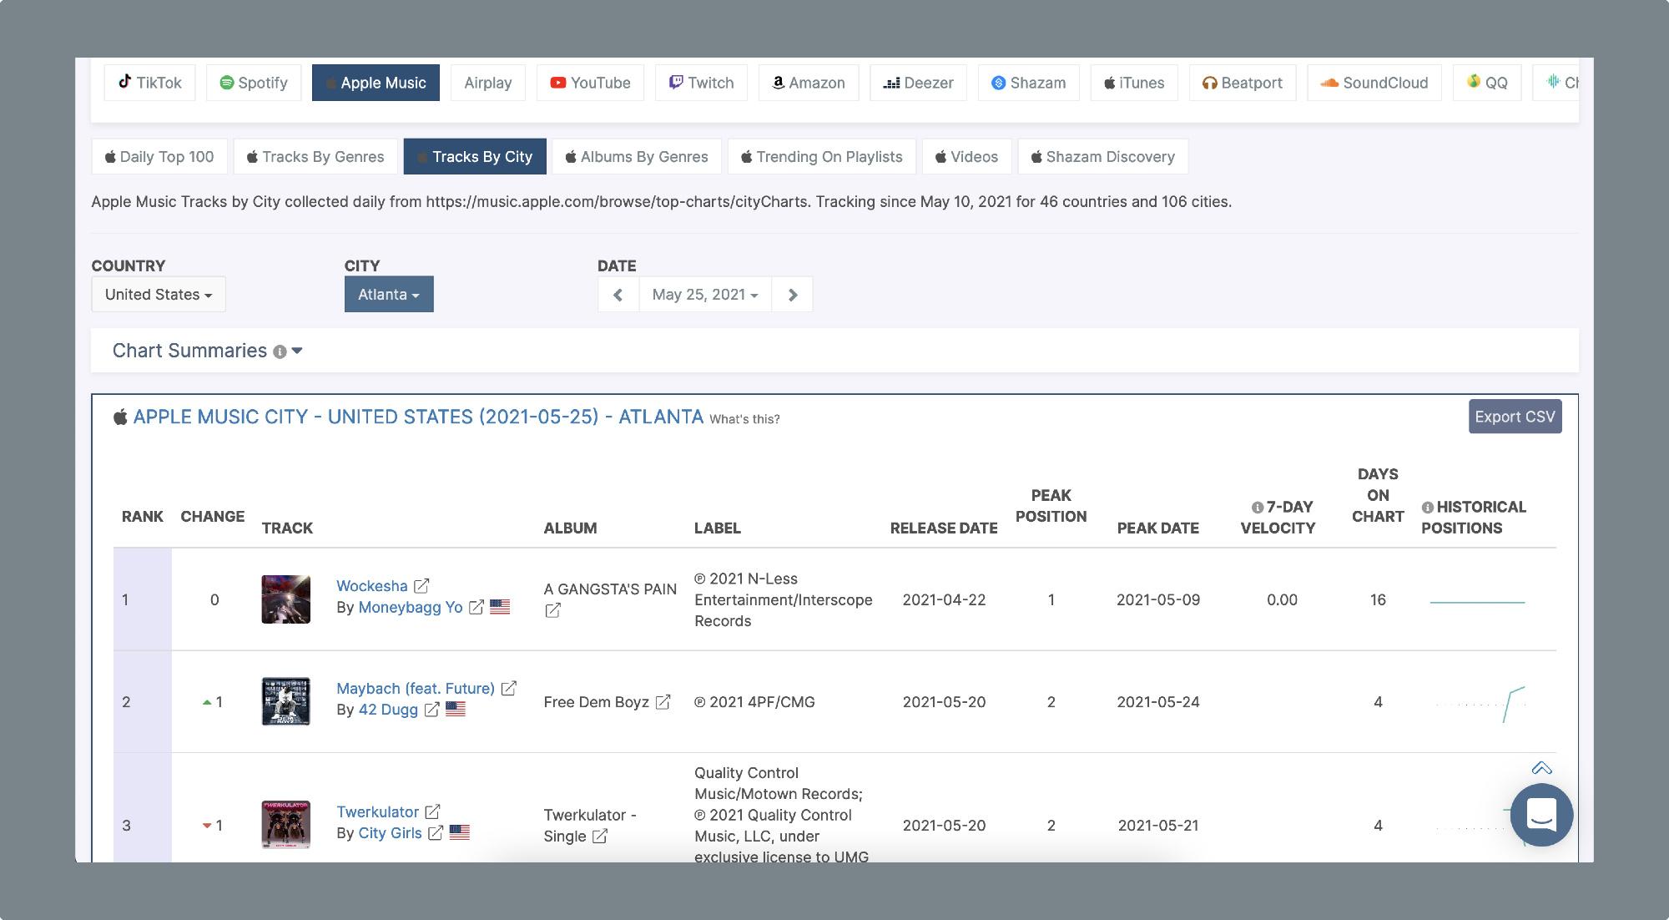1669x920 pixels.
Task: Open the QQ platform tab
Action: pyautogui.click(x=1487, y=83)
